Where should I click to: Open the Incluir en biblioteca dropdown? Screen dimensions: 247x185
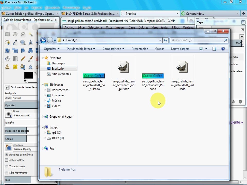(81, 49)
